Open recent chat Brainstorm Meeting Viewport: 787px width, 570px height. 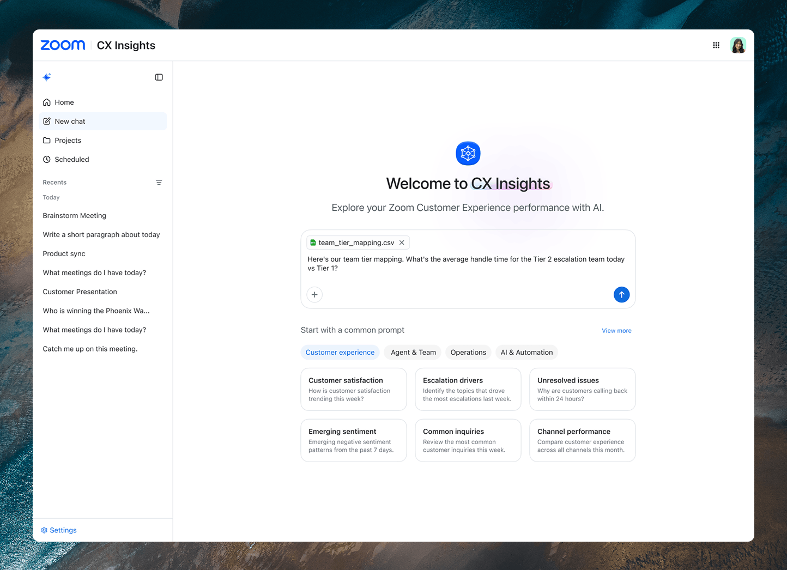75,216
